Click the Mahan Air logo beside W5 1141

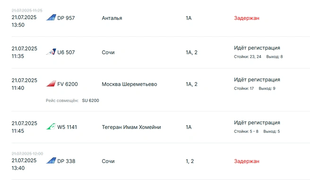(x=51, y=127)
